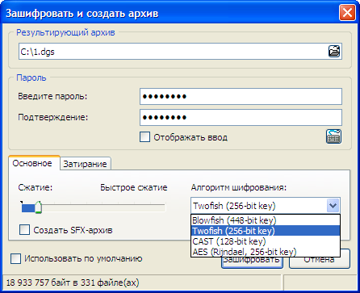Select Twofish (256-bit key) list option
This screenshot has width=360, height=293.
click(266, 231)
